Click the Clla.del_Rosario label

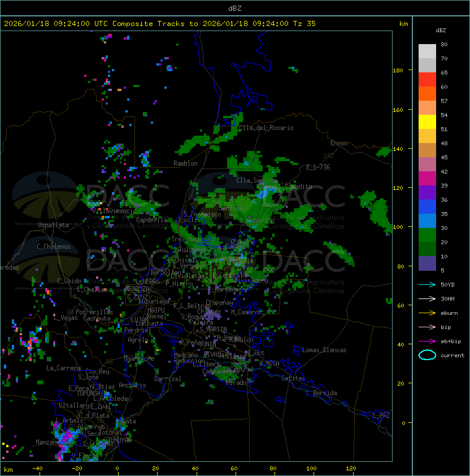(x=266, y=128)
